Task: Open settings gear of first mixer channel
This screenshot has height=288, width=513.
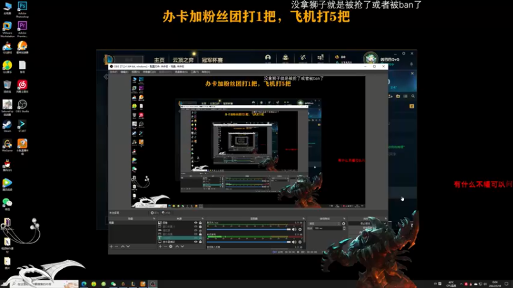Action: [x=300, y=230]
